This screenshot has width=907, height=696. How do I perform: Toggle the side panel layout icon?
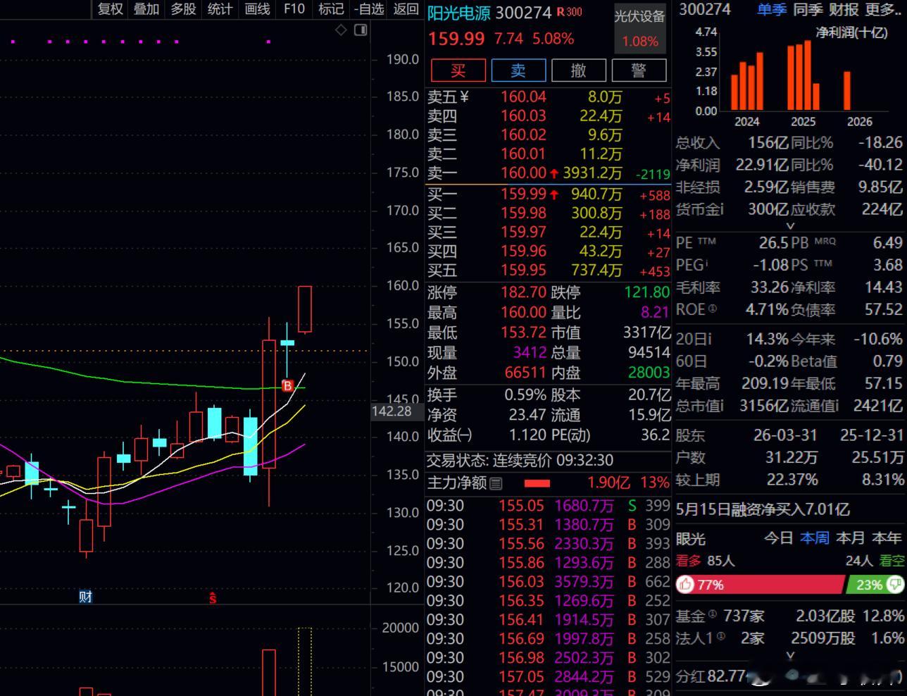tap(361, 30)
